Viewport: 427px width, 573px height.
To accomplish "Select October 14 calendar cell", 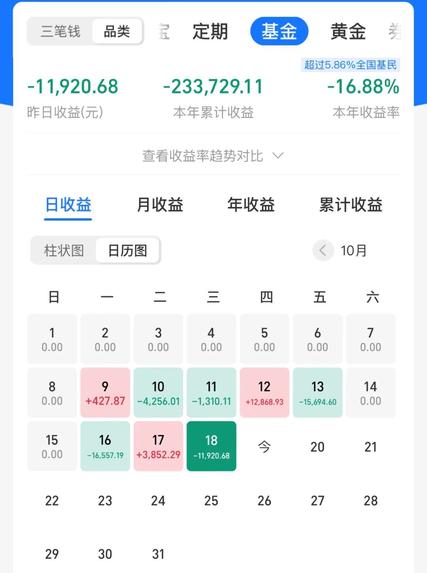I will tap(371, 392).
